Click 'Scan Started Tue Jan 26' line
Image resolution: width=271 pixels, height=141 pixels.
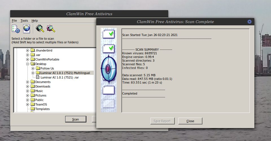pyautogui.click(x=150, y=35)
